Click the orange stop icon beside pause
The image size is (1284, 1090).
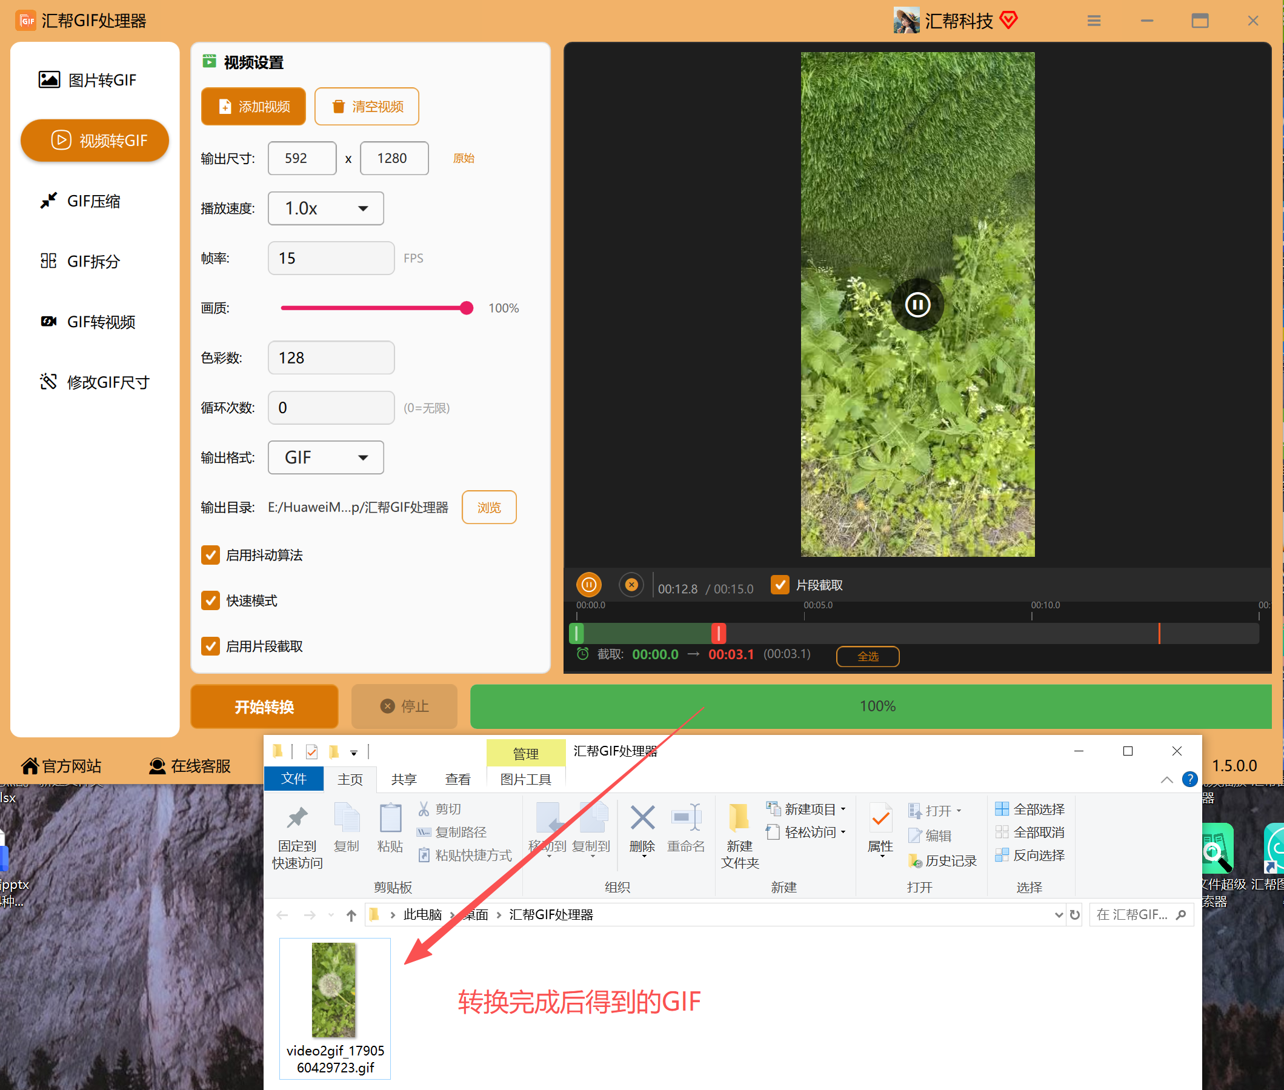tap(631, 585)
